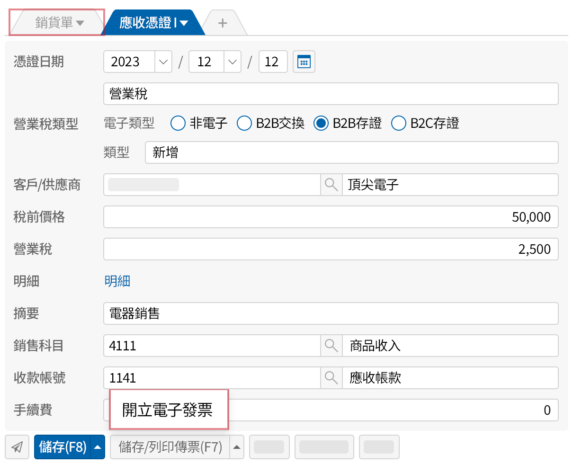
Task: Click the customer/supplier search magnifier icon
Action: (331, 185)
